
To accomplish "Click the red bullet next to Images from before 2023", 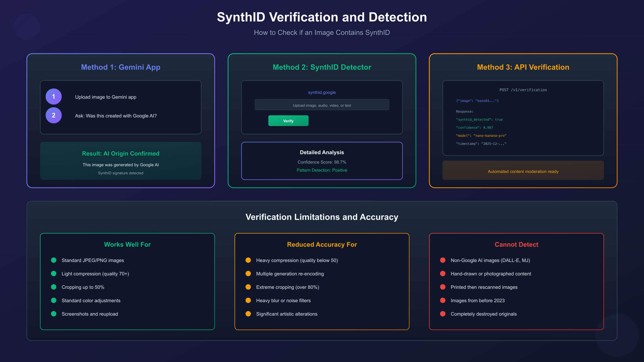I will (442, 300).
